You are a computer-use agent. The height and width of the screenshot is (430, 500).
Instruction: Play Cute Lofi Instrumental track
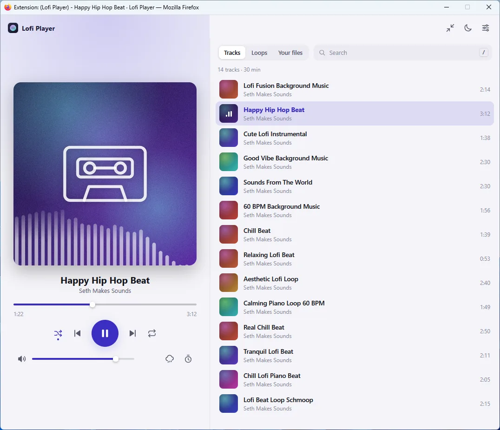355,138
